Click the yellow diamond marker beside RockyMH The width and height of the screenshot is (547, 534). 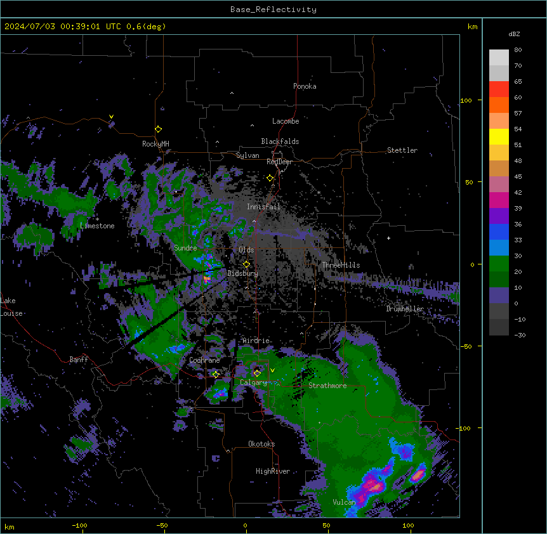pyautogui.click(x=159, y=129)
